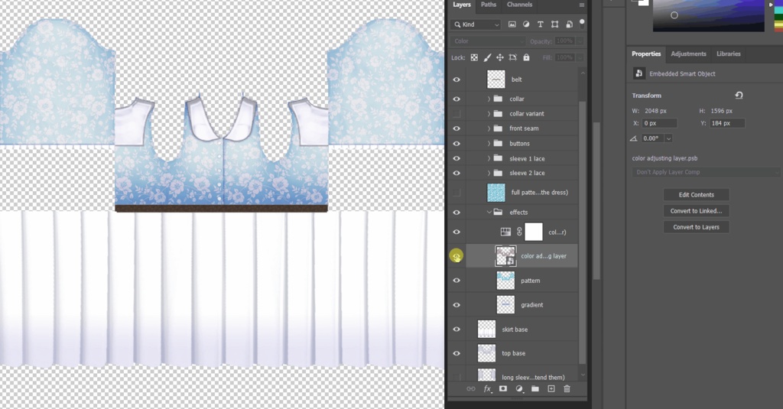Switch to the Paths tab

[x=489, y=5]
